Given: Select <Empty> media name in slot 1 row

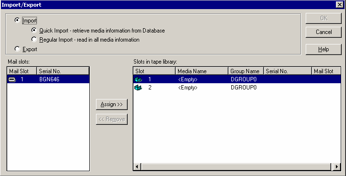Looking at the screenshot, I should pos(188,79).
